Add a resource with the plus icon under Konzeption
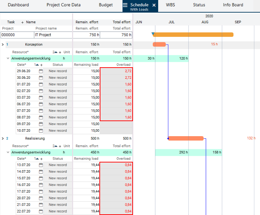 pyautogui.click(x=60, y=52)
